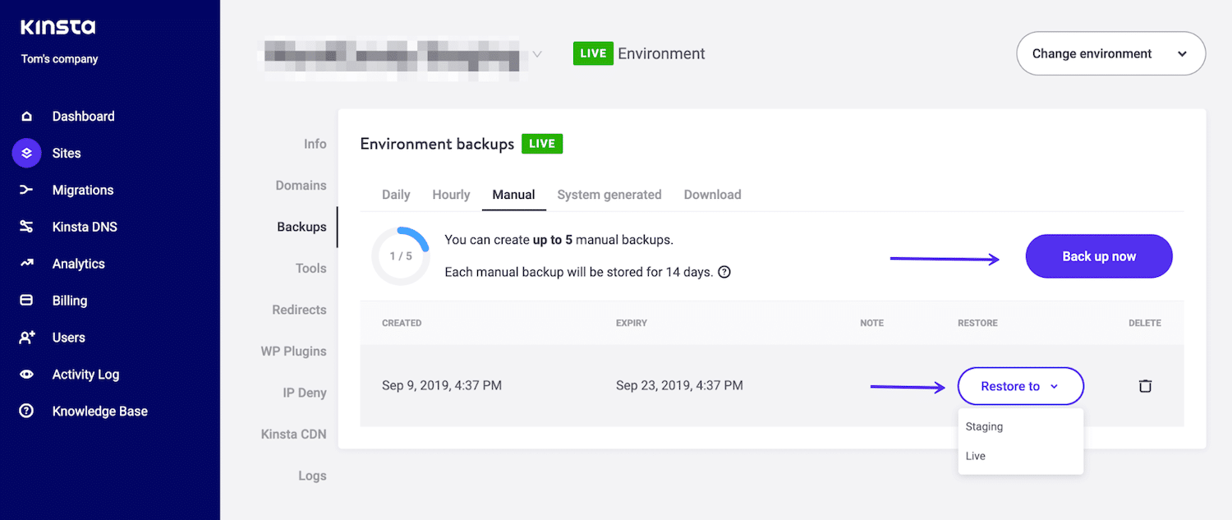The image size is (1232, 520).
Task: Open the Backups section in site menu
Action: pyautogui.click(x=301, y=227)
